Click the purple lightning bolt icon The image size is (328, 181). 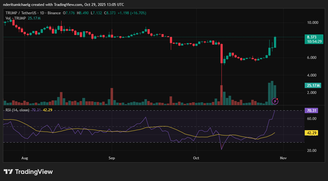click(x=275, y=101)
